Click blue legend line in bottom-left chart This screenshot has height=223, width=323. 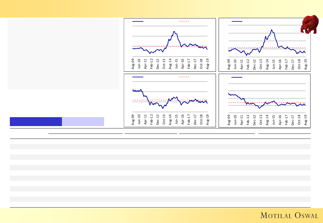pyautogui.click(x=138, y=77)
